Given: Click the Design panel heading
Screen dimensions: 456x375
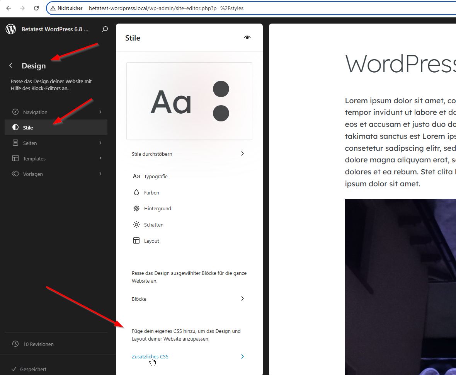Looking at the screenshot, I should tap(34, 66).
